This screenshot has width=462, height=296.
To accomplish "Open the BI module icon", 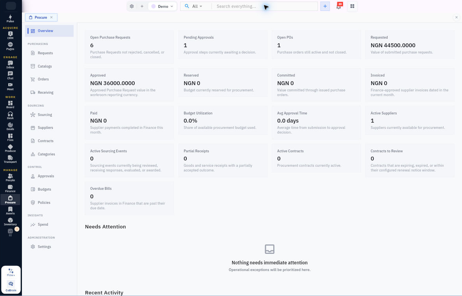I will point(10,232).
